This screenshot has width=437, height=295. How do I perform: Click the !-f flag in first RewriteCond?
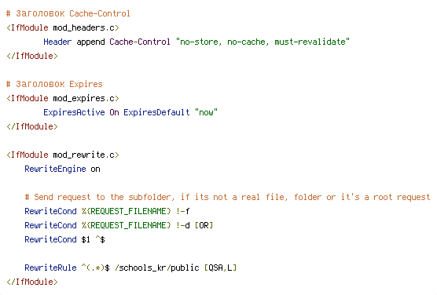183,211
